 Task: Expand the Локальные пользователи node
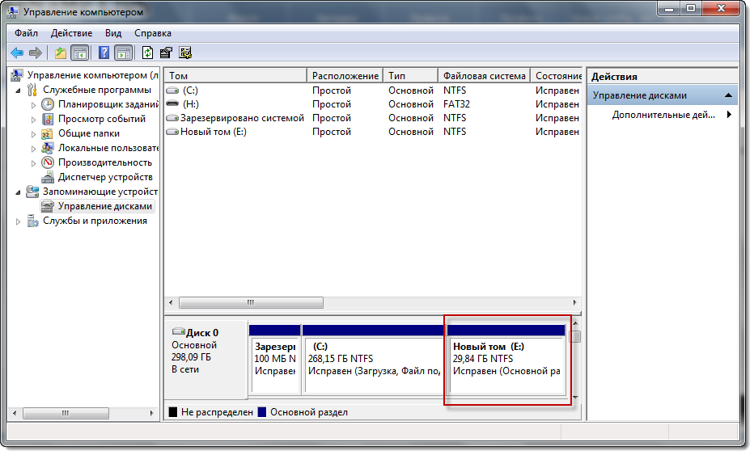point(33,149)
